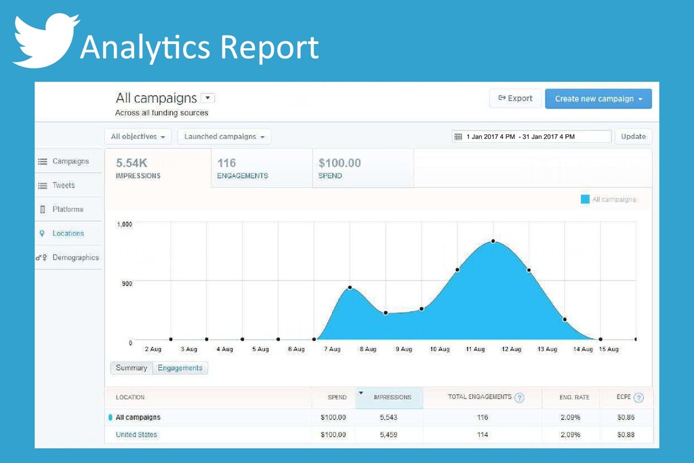
Task: Click the chart peak point between 11 and 12 Aug
Action: point(493,241)
